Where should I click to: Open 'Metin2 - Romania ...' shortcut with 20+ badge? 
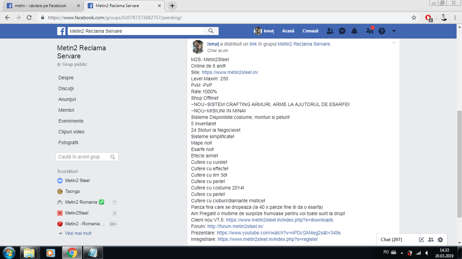tap(85, 224)
